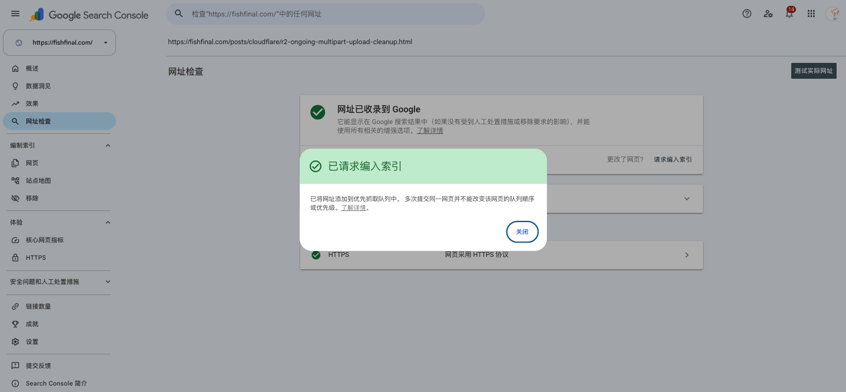The image size is (846, 392).
Task: Click the search magnifier icon in the URL bar
Action: click(x=179, y=14)
